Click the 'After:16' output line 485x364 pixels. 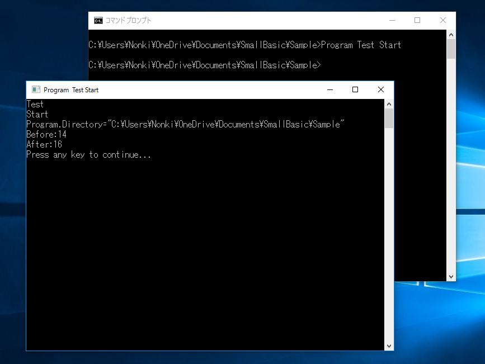tap(44, 144)
